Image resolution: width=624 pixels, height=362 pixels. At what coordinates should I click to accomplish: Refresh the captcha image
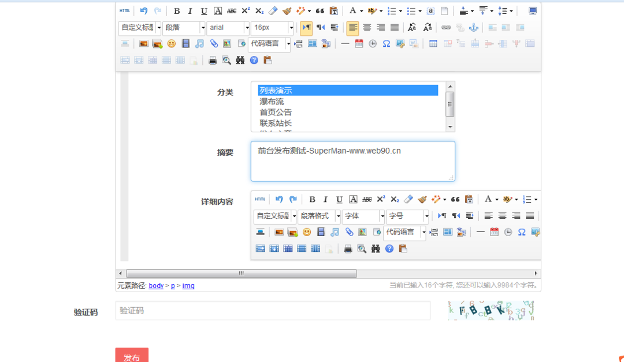pyautogui.click(x=491, y=310)
